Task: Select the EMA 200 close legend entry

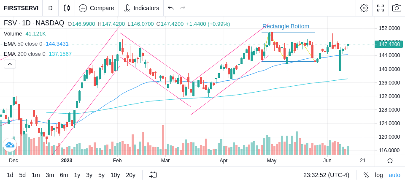Action: 38,54
